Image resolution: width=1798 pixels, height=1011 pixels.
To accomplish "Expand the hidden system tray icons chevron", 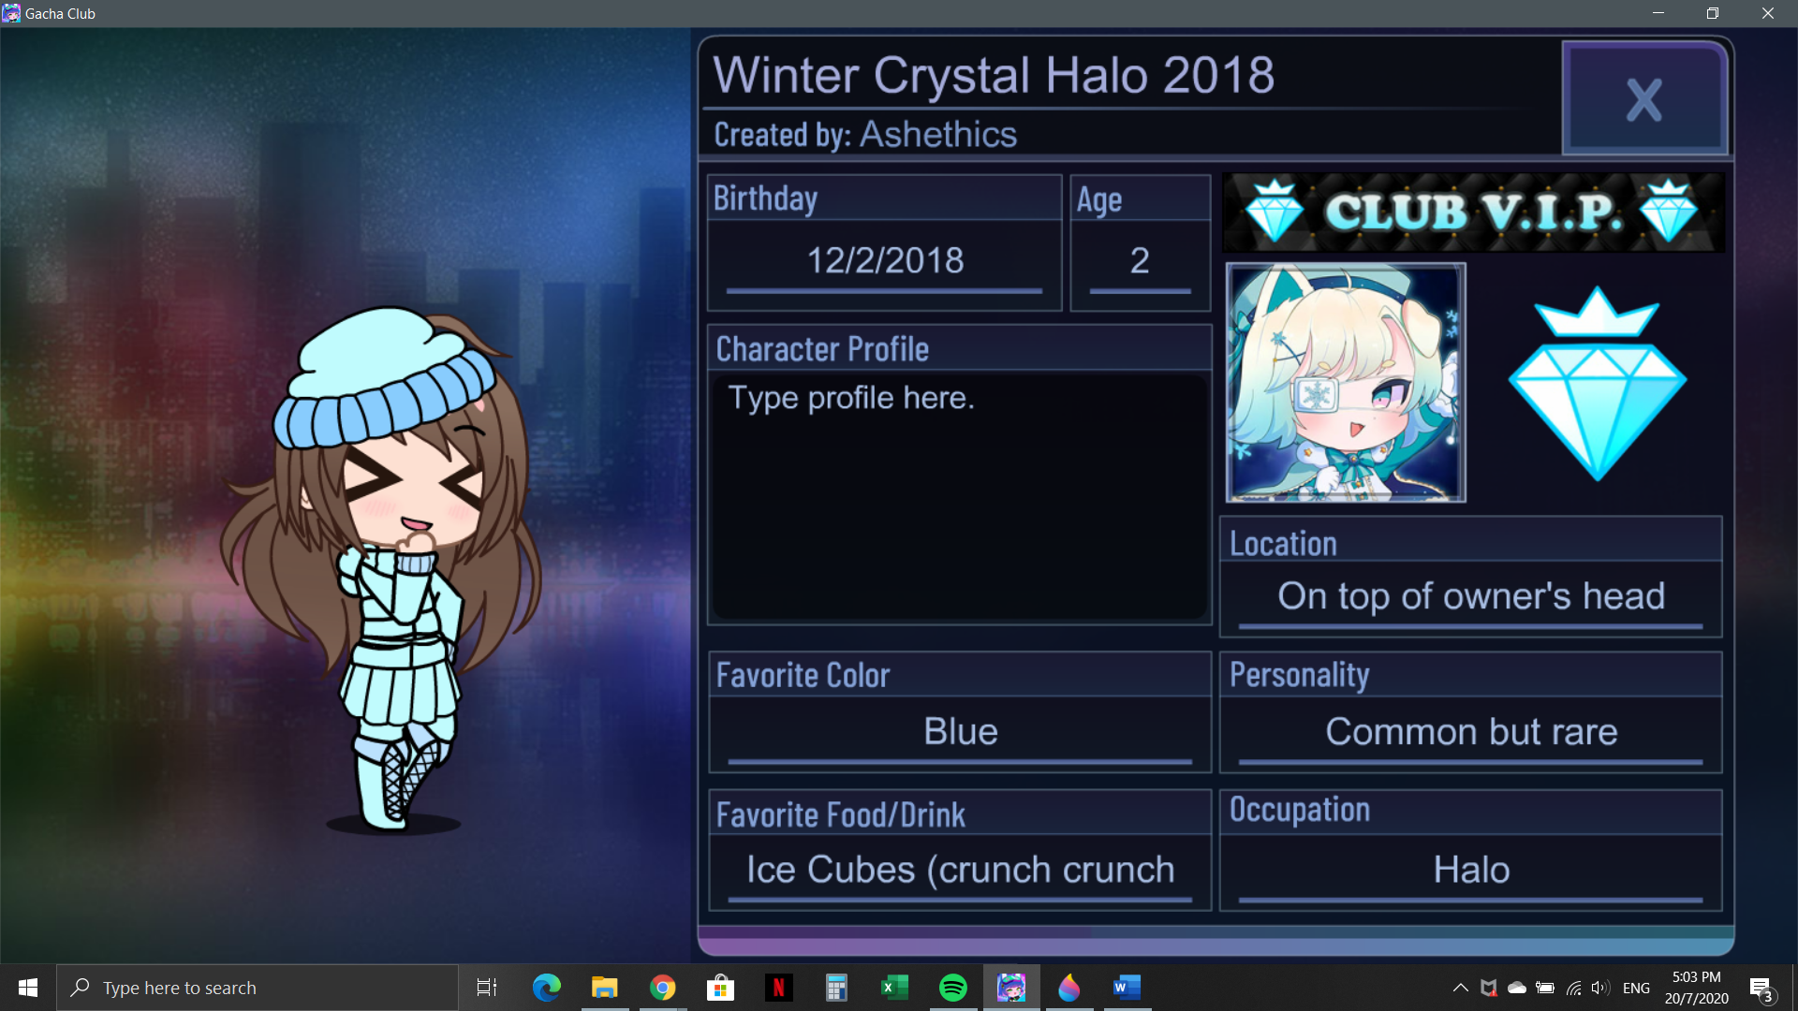I will (x=1460, y=988).
